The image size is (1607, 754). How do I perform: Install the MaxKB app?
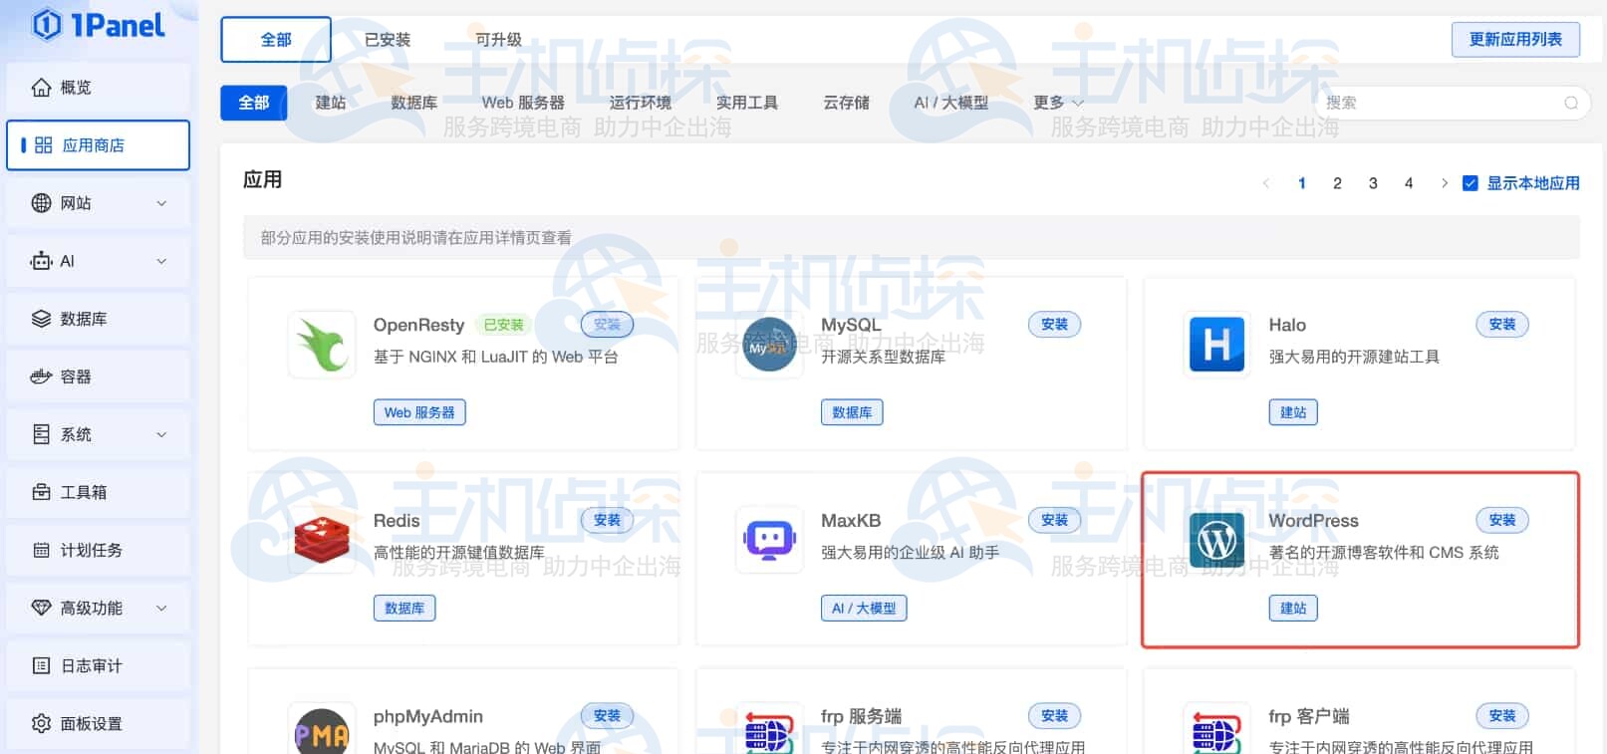coord(1054,520)
